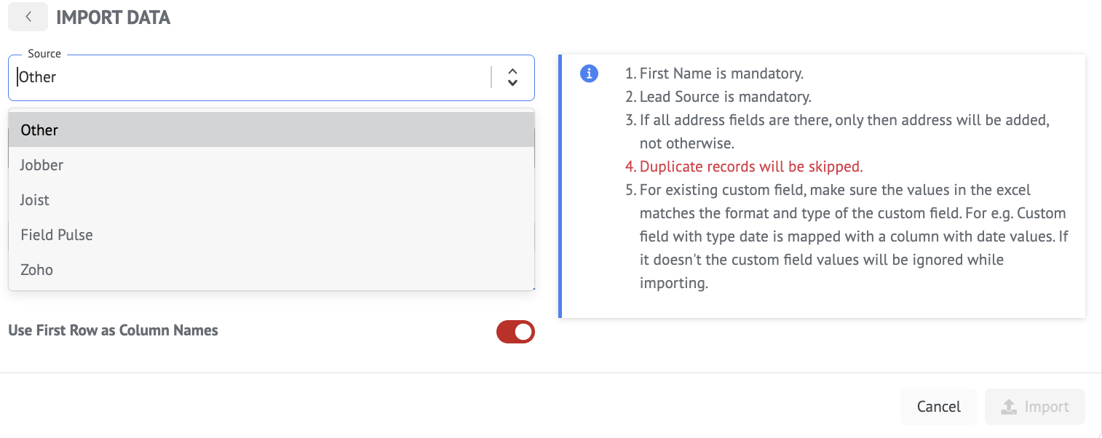Click the back chevron beside Import Data

(x=28, y=17)
